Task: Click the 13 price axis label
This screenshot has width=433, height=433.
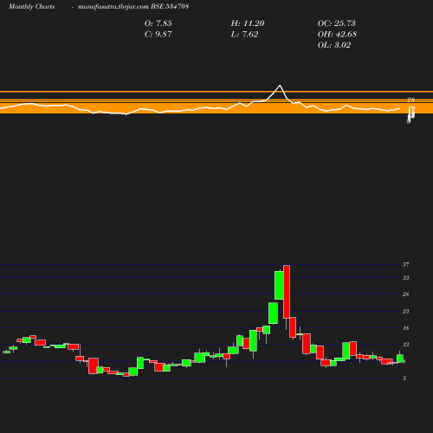Action: pos(406,345)
